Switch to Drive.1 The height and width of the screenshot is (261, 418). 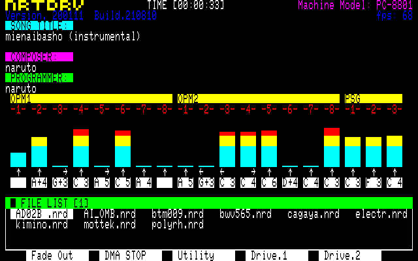click(x=268, y=256)
